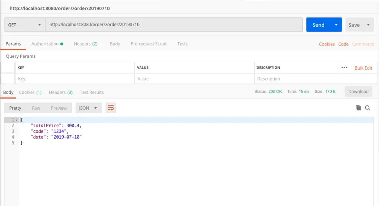The image size is (379, 206).
Task: Click the request title URL at the top
Action: (60, 8)
